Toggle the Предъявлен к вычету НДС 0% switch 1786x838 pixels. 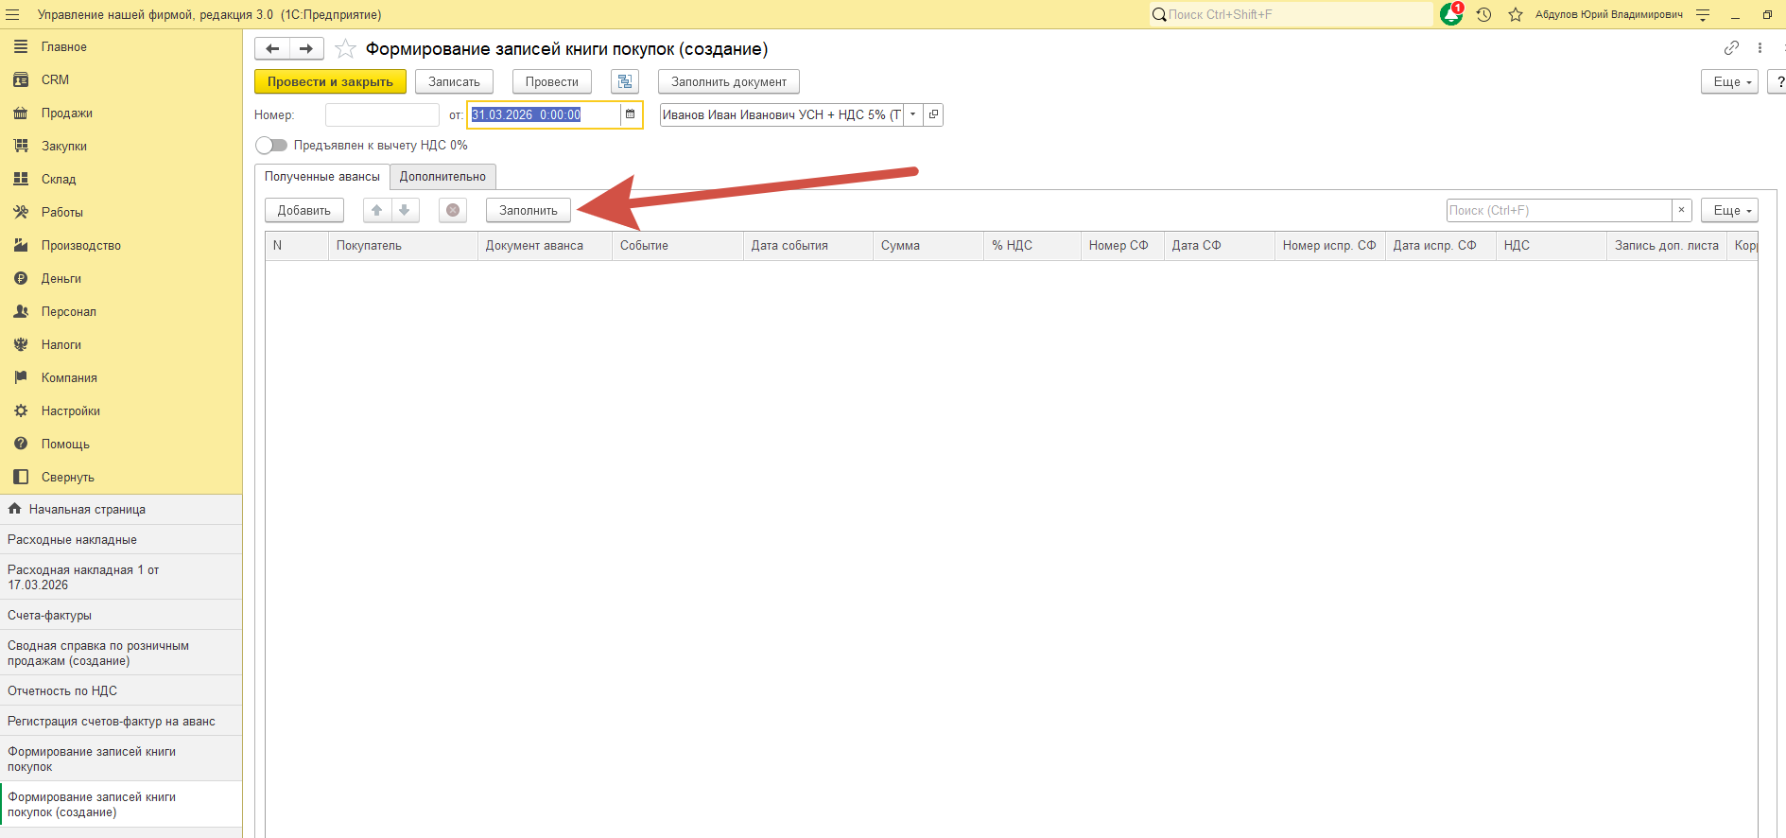click(x=271, y=145)
